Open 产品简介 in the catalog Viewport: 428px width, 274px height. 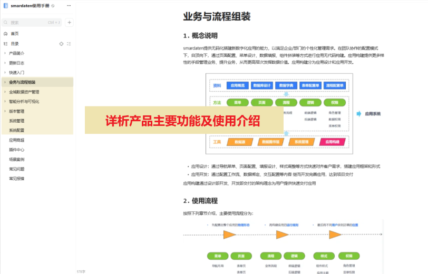17,53
